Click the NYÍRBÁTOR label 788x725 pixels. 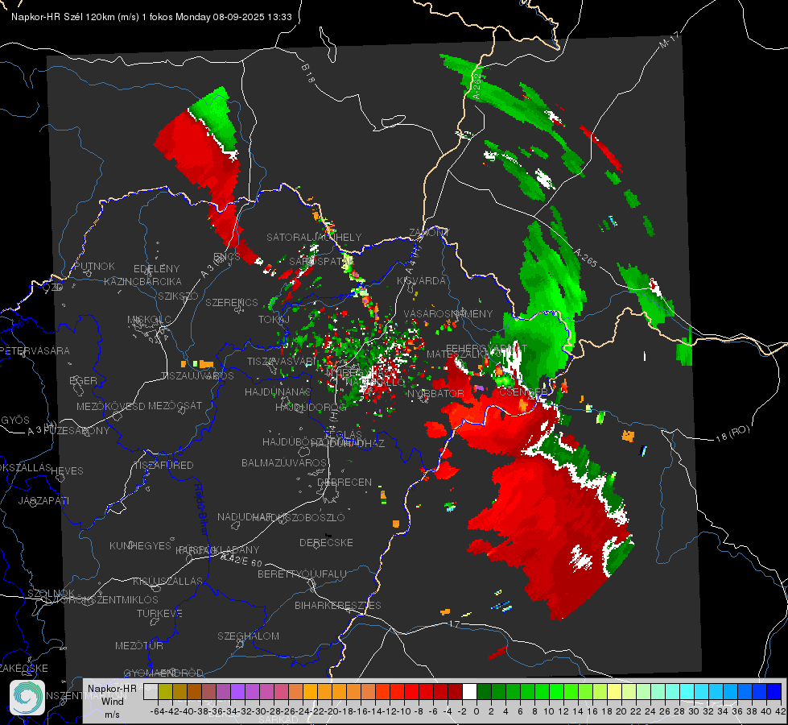(435, 393)
